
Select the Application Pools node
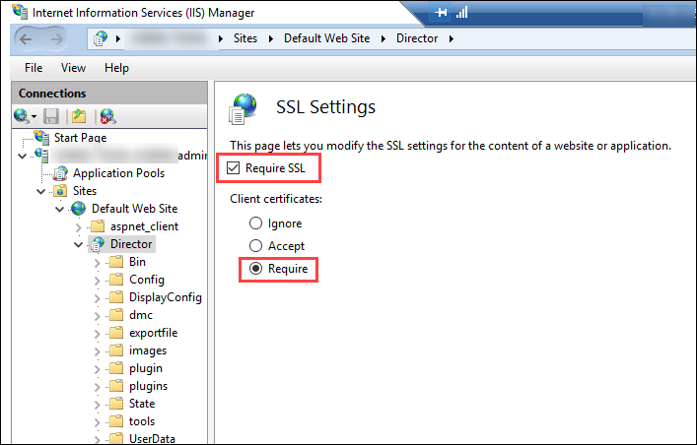[117, 173]
